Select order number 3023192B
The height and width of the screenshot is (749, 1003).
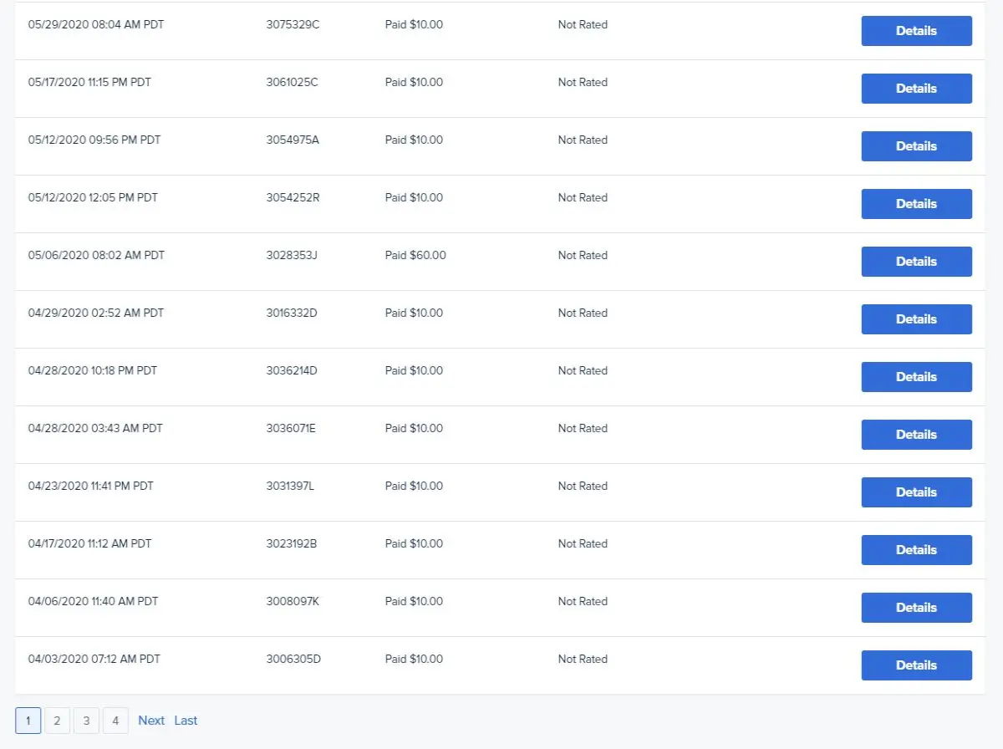coord(292,544)
